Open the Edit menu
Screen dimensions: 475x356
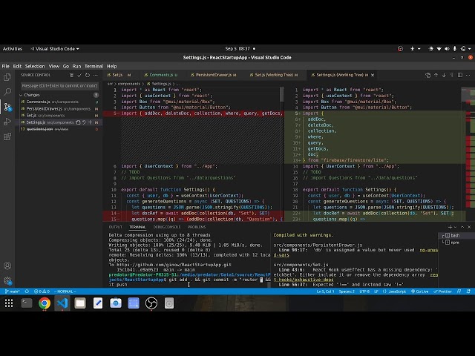17,66
